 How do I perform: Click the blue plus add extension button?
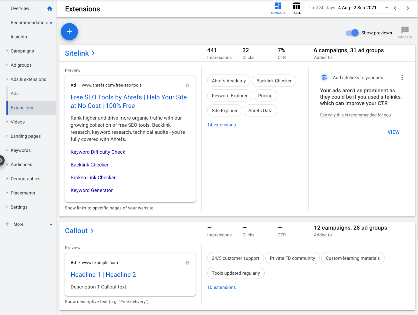(x=69, y=32)
